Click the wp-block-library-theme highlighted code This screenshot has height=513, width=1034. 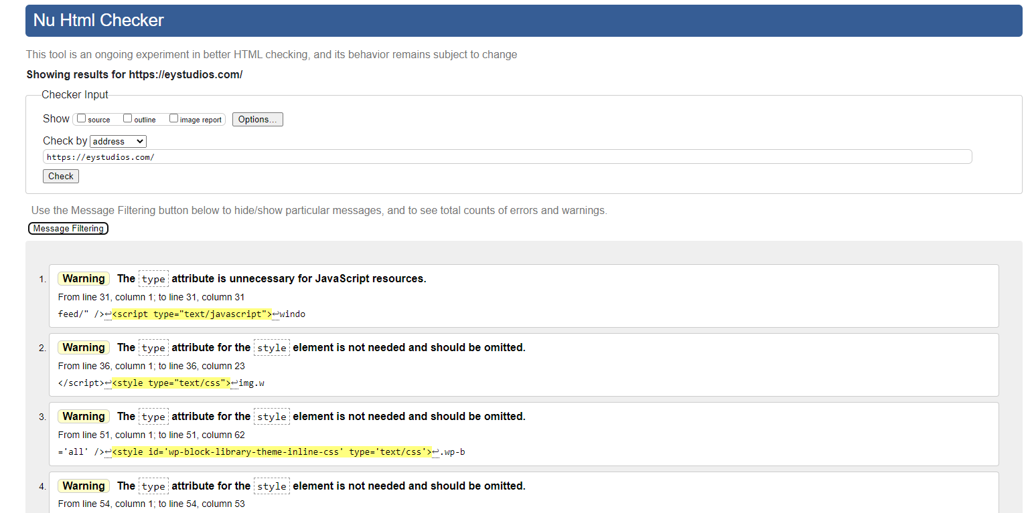coord(271,451)
